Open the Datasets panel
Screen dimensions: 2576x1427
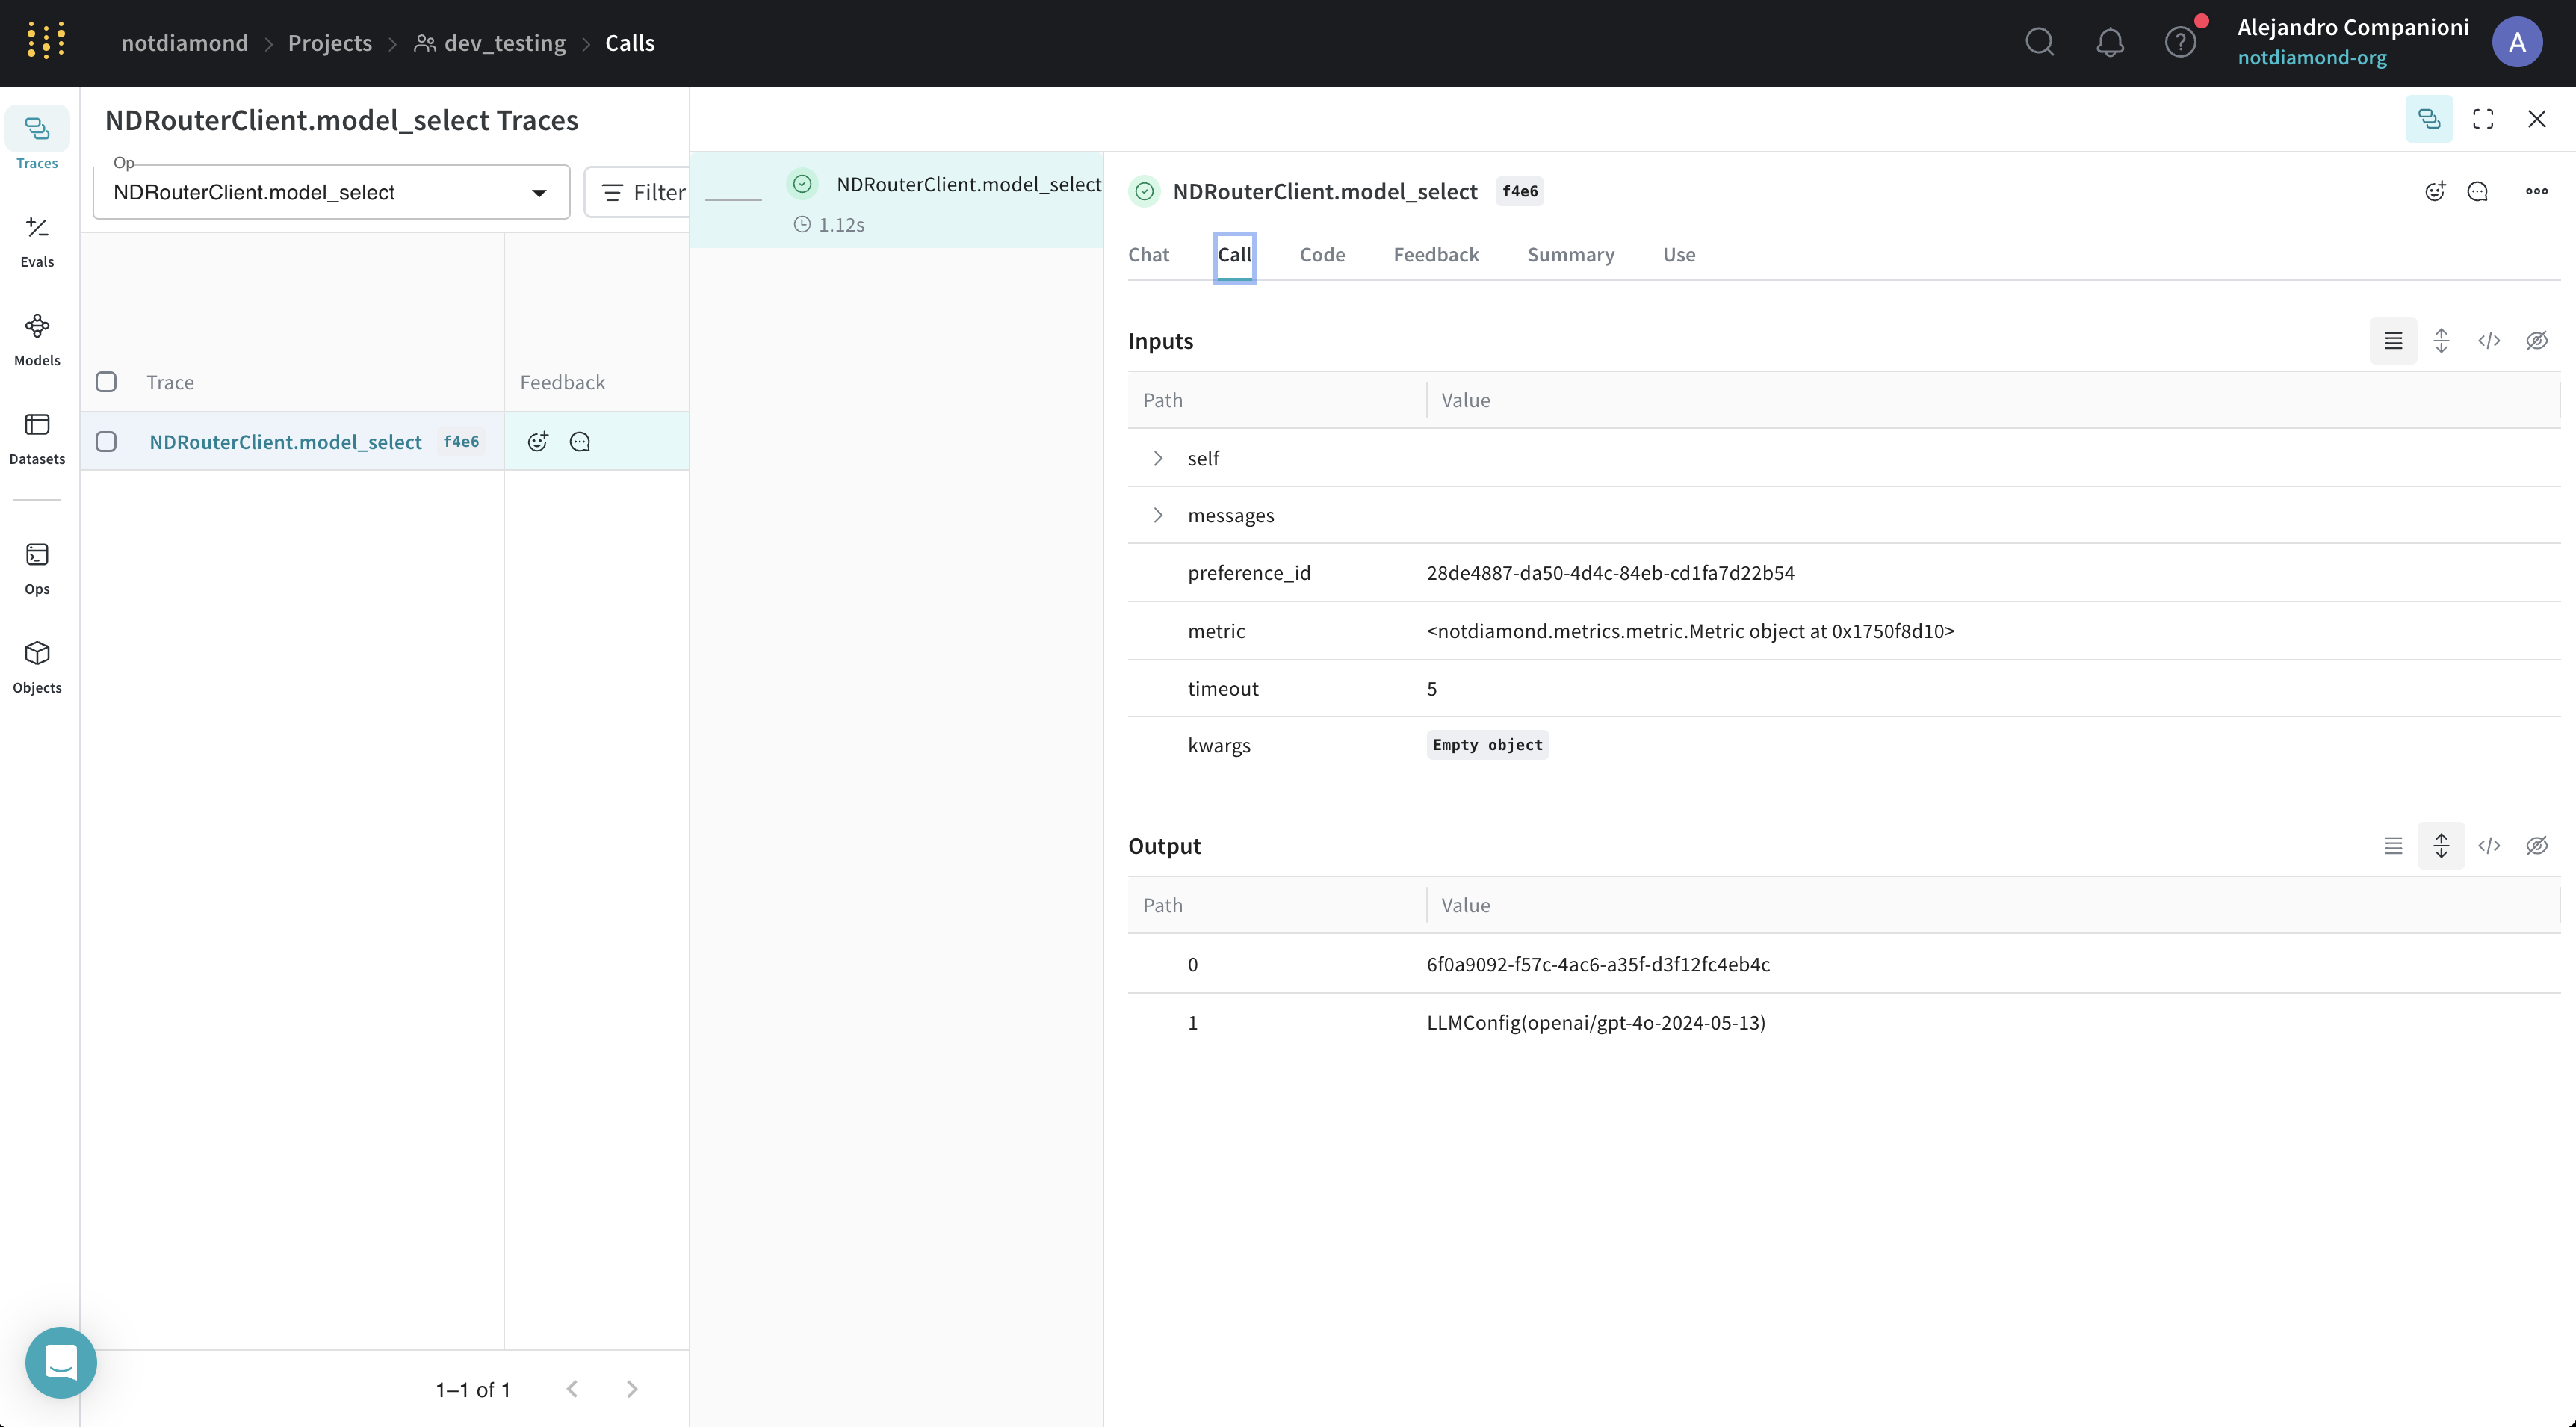coord(36,437)
